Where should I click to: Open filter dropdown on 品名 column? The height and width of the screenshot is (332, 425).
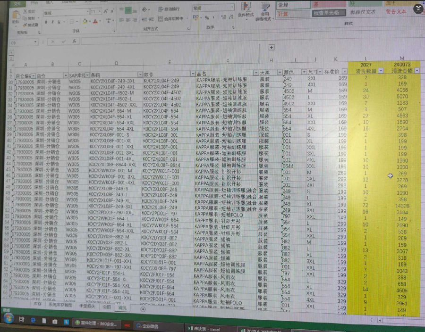(x=256, y=73)
